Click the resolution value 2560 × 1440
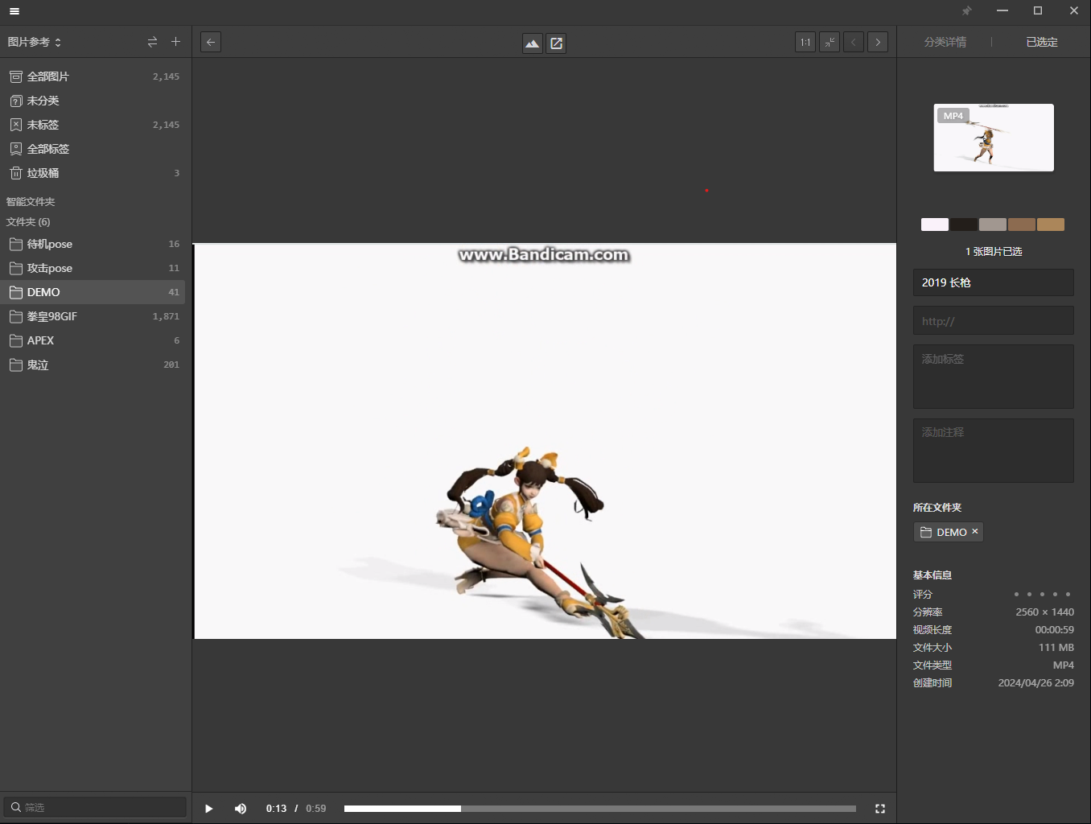The image size is (1091, 824). (x=1044, y=612)
